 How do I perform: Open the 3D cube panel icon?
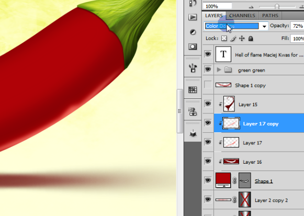click(x=193, y=133)
